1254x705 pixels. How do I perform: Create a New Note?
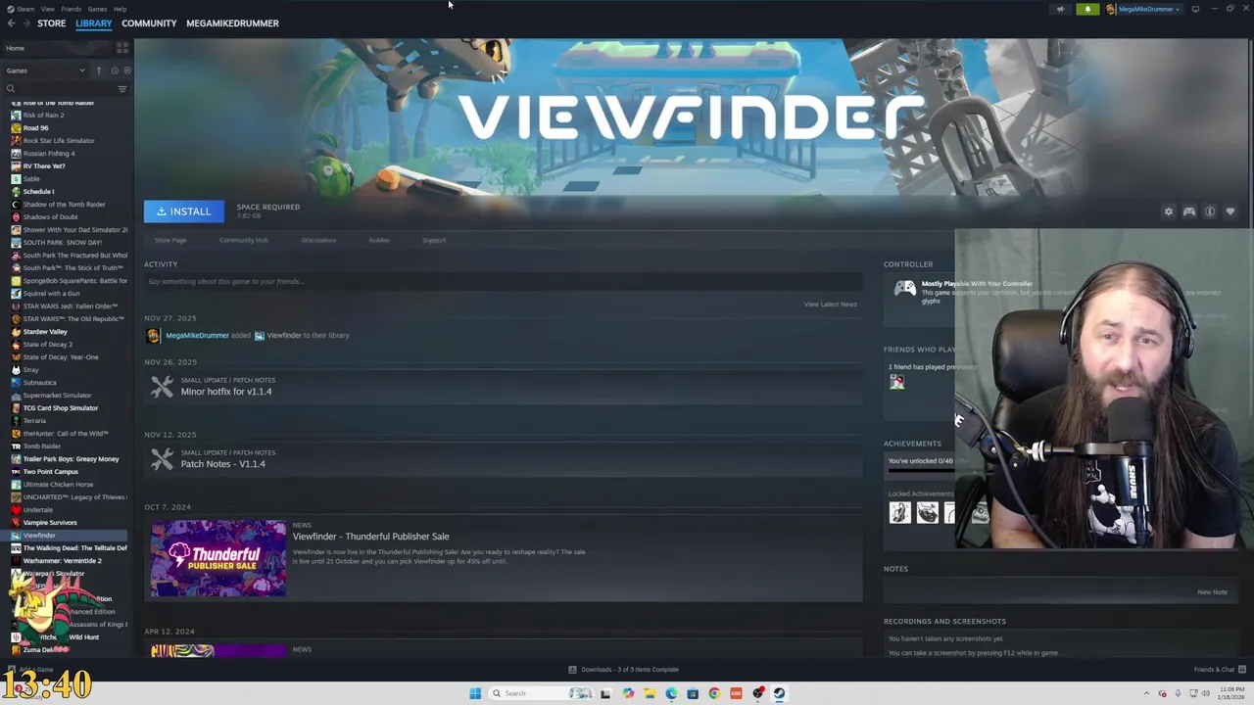pos(1212,592)
